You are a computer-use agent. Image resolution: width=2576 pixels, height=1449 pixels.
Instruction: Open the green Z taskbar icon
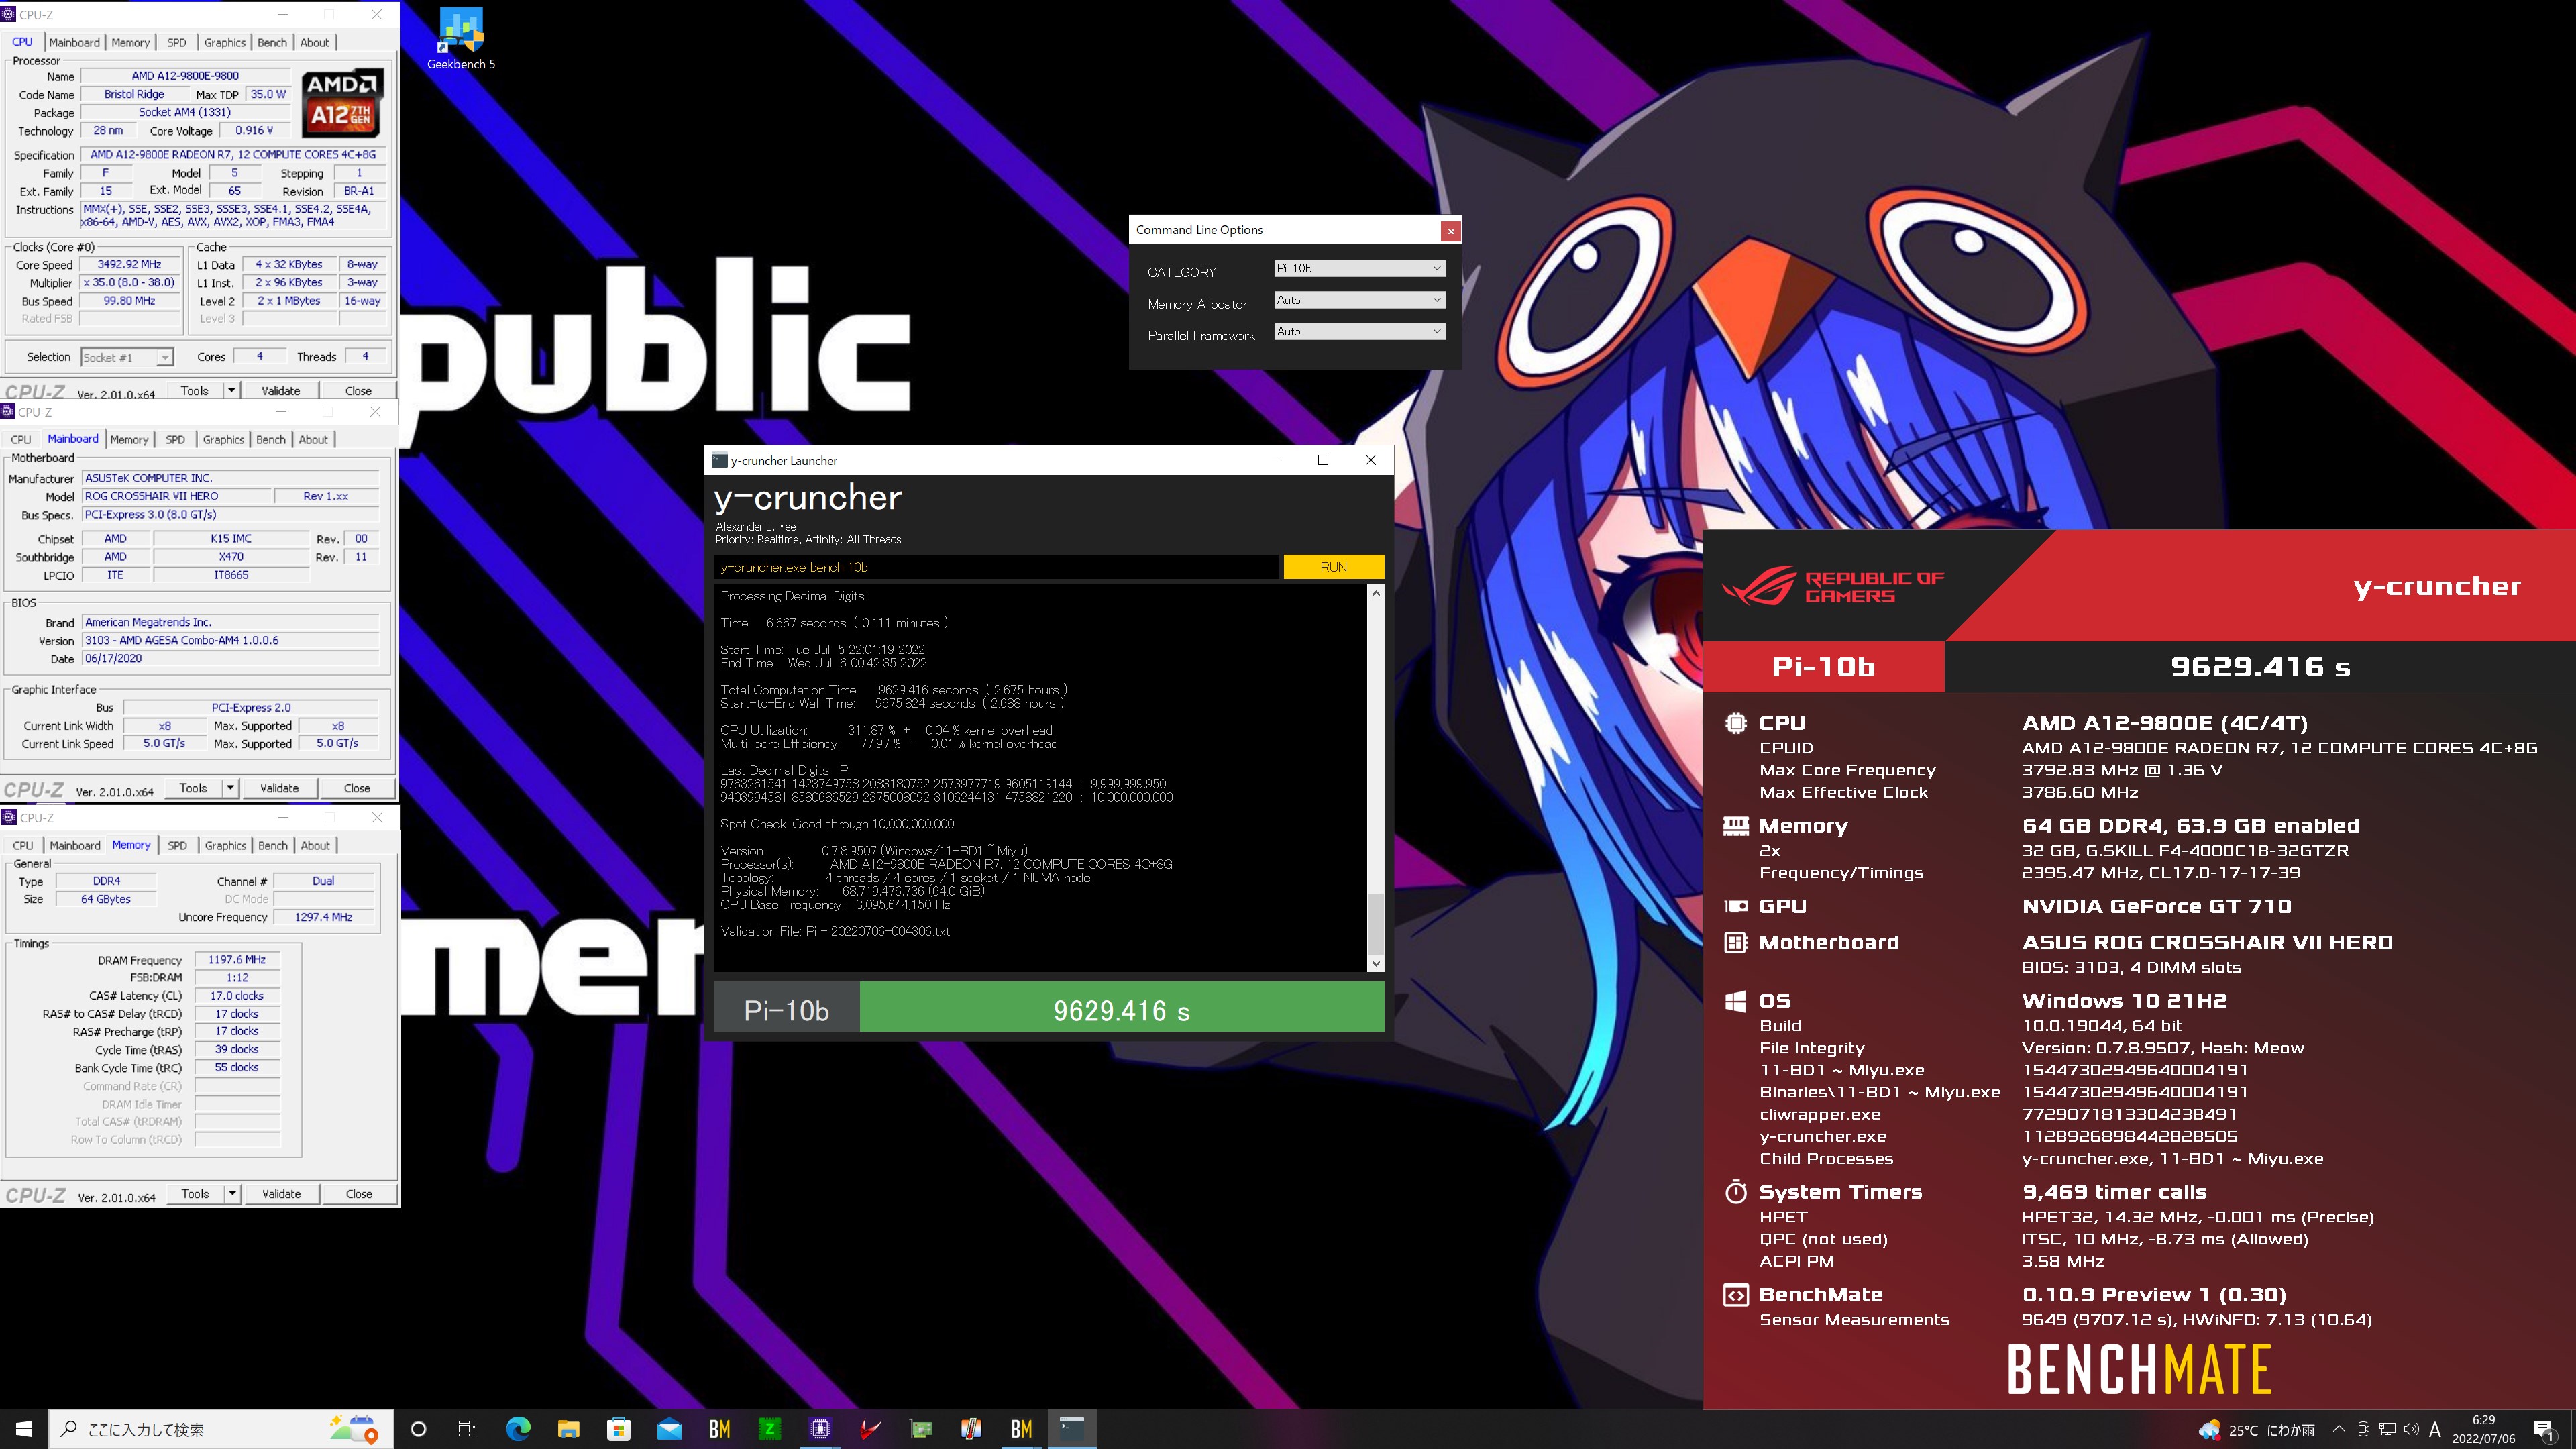click(x=770, y=1429)
